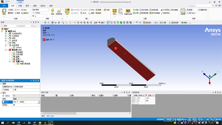Select the 图形注解 bottom tab

(x=50, y=116)
